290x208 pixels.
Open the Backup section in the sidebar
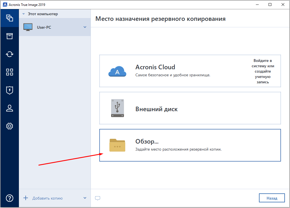tap(9, 18)
